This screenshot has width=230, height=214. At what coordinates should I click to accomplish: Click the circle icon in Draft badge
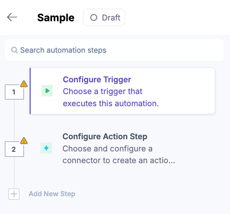[94, 17]
